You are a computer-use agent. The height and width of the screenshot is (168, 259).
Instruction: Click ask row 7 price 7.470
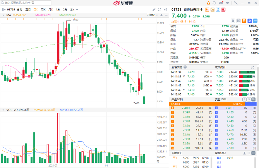pyautogui.click(x=230, y=135)
